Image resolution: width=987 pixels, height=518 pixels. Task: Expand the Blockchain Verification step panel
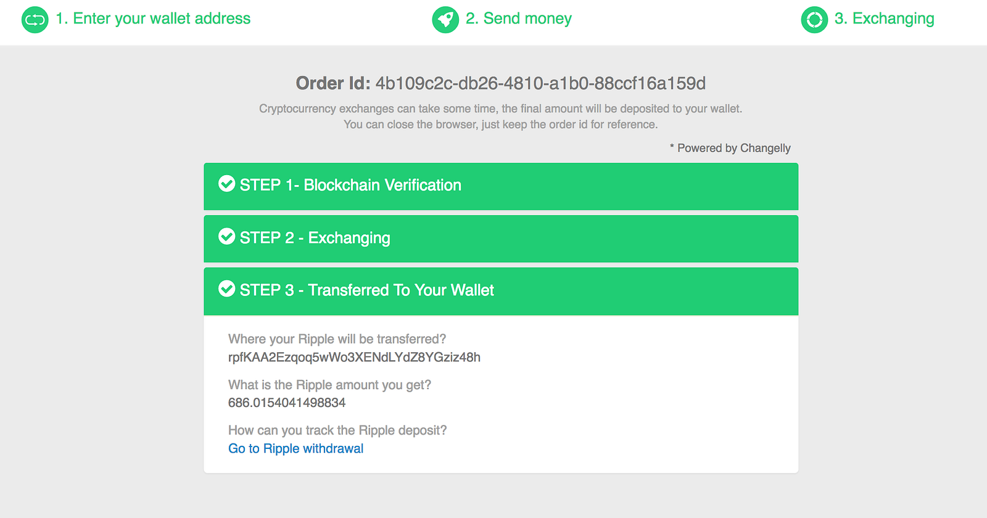coord(500,186)
